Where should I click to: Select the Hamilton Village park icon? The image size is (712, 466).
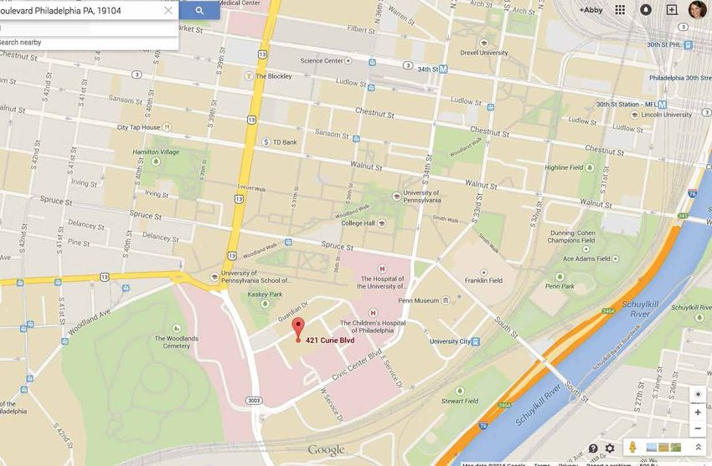[156, 161]
